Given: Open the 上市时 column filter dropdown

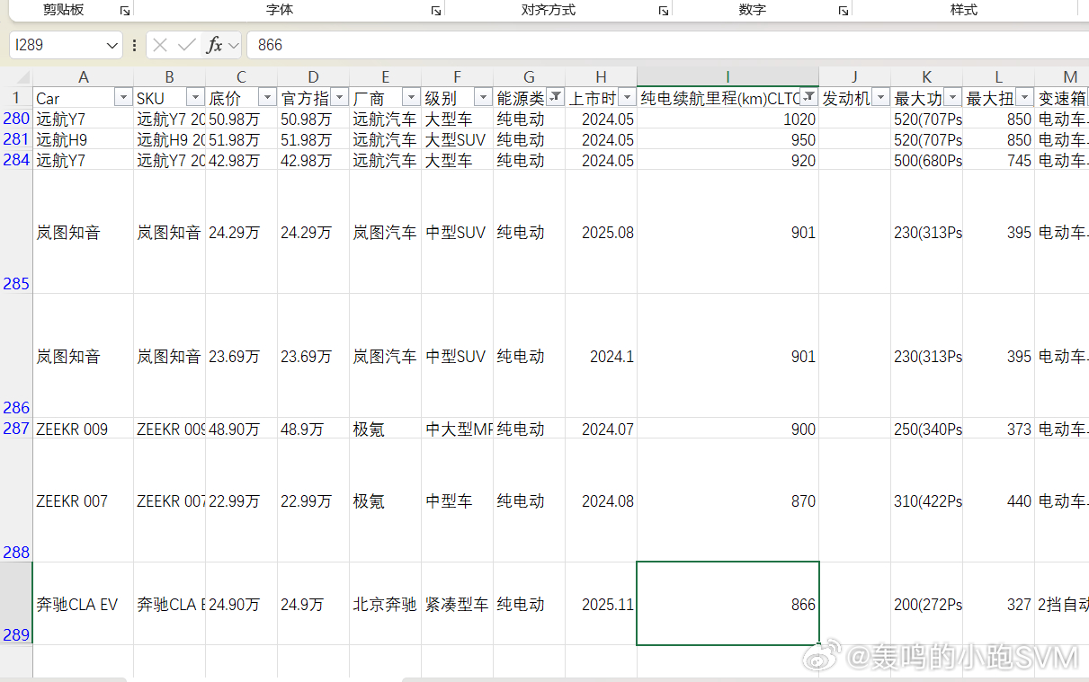Looking at the screenshot, I should tap(627, 97).
